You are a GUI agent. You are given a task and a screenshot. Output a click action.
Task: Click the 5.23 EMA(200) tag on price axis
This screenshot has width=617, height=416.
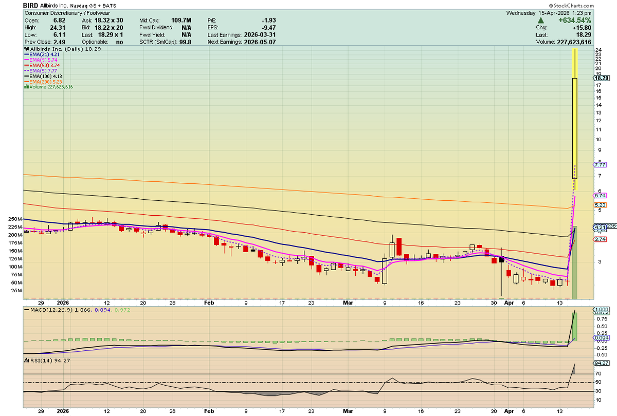click(x=600, y=205)
